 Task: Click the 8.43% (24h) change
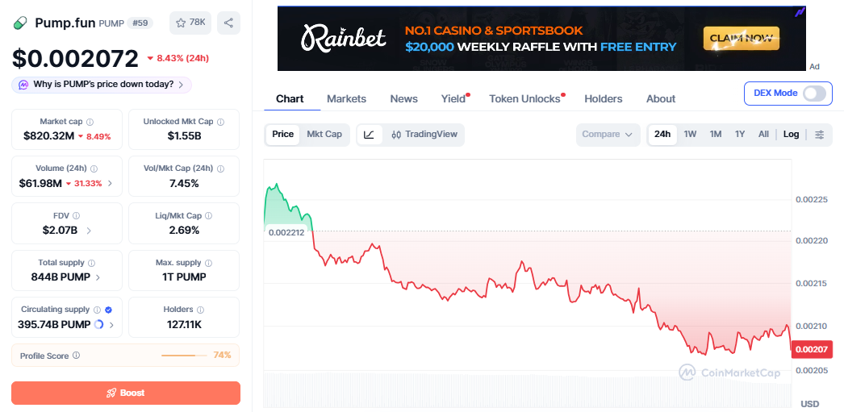(x=178, y=57)
